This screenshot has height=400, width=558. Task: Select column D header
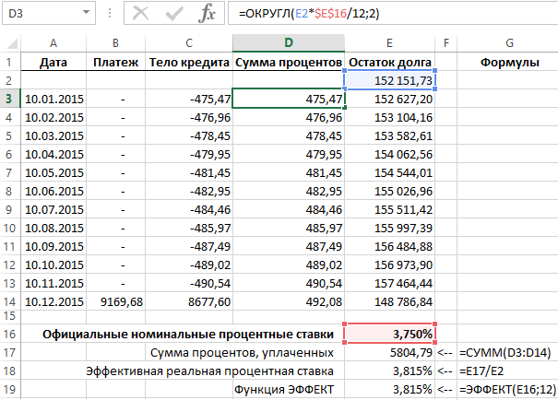pyautogui.click(x=289, y=42)
